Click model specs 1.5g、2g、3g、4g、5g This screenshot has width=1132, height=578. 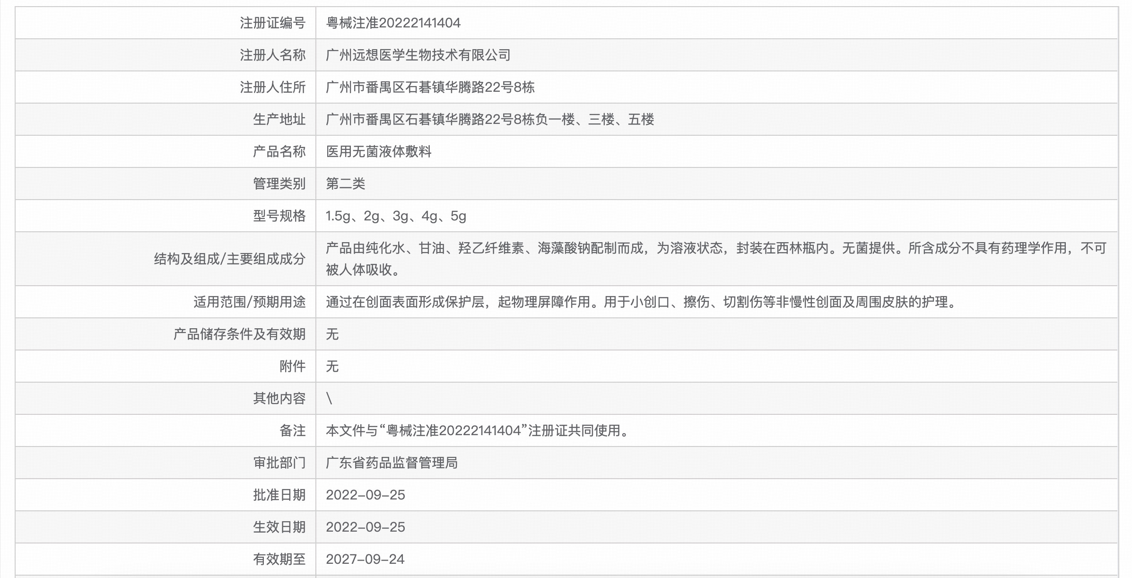point(396,216)
